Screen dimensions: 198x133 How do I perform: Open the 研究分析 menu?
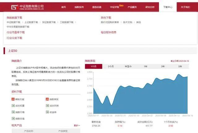click(x=150, y=7)
